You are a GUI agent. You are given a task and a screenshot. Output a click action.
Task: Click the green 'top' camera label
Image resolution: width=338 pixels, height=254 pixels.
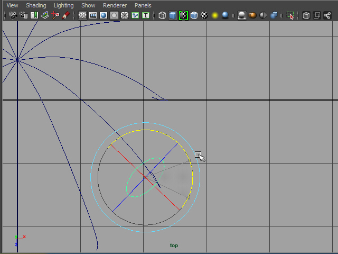tap(174, 246)
